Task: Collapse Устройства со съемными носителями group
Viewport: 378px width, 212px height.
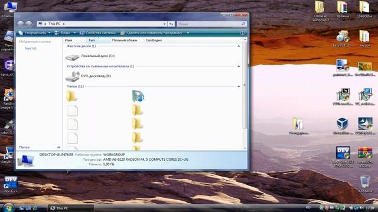Action: tap(239, 67)
